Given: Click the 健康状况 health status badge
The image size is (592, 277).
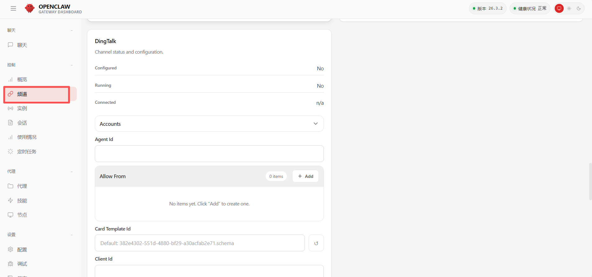Looking at the screenshot, I should pos(530,8).
